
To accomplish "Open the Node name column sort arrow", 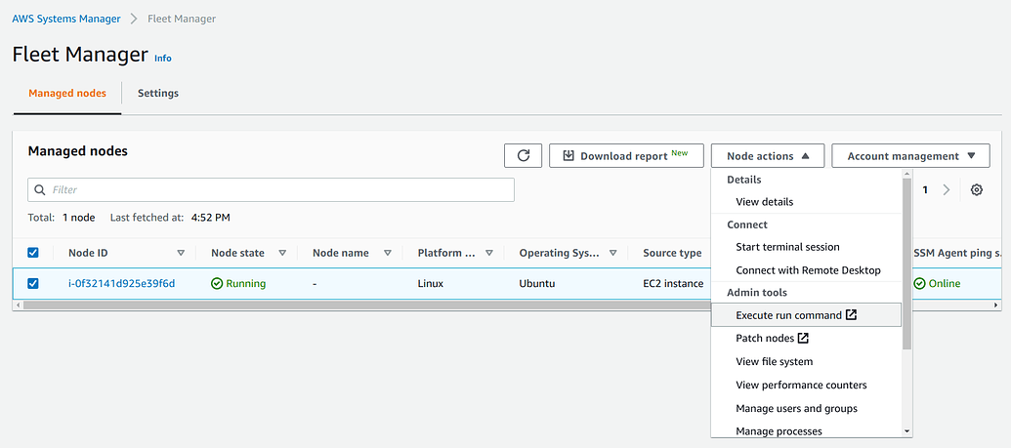I will (388, 253).
